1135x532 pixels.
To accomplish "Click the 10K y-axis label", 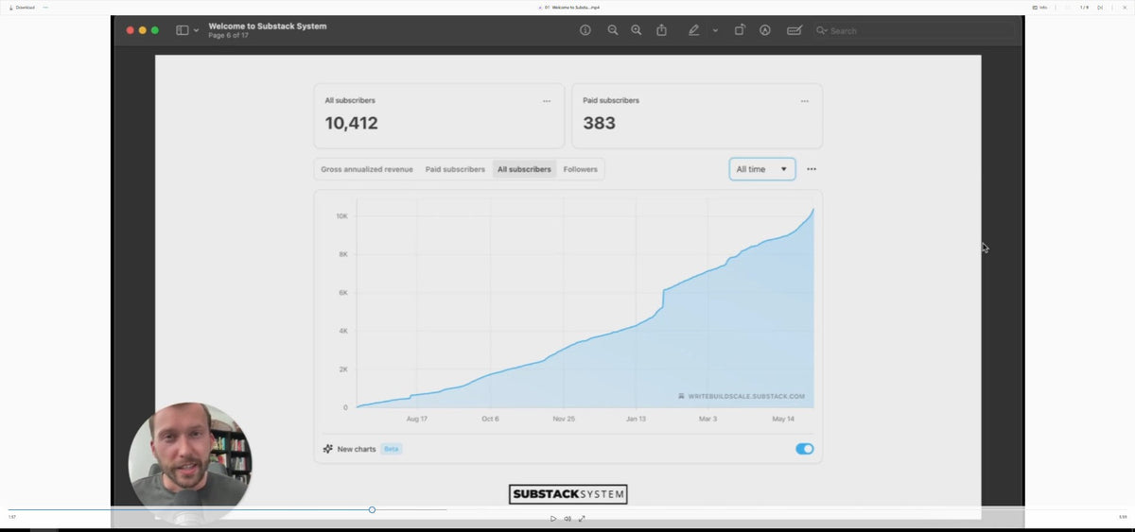I will click(x=341, y=216).
